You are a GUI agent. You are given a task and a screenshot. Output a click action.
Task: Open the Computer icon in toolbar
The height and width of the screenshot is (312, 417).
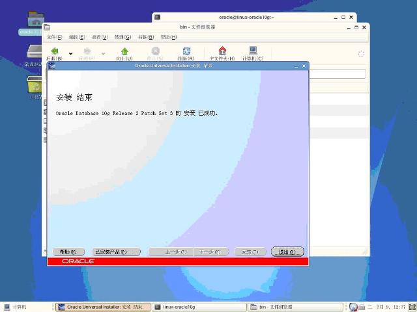[x=253, y=53]
